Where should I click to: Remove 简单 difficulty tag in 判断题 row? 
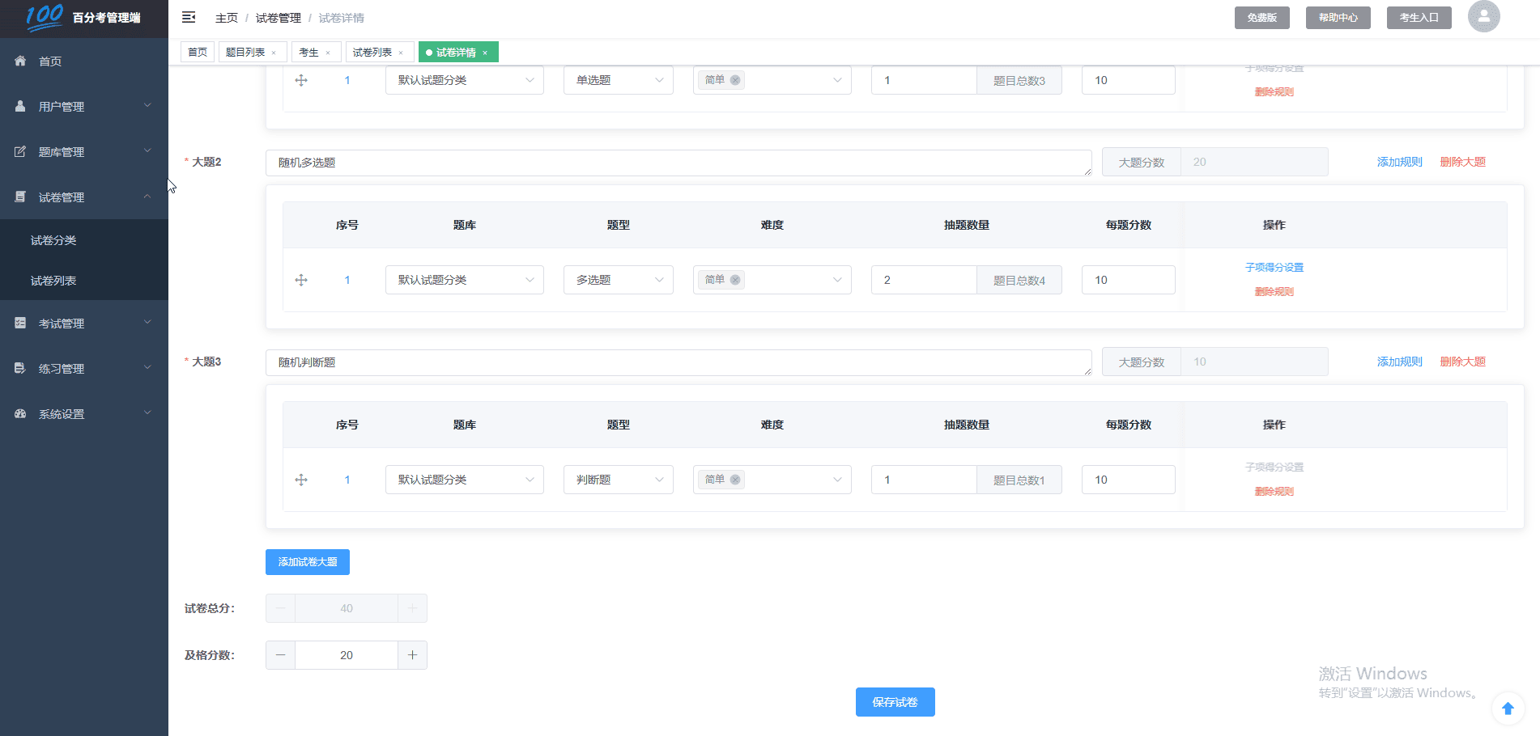pyautogui.click(x=735, y=480)
